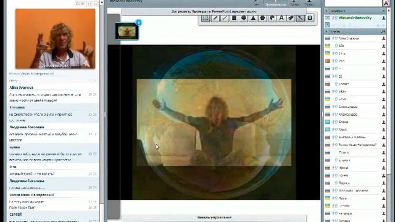Click person icon beside Alina Ivanova

click(x=383, y=38)
